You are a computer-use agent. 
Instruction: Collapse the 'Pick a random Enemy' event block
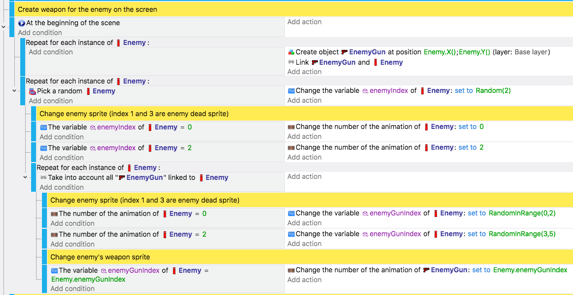14,90
